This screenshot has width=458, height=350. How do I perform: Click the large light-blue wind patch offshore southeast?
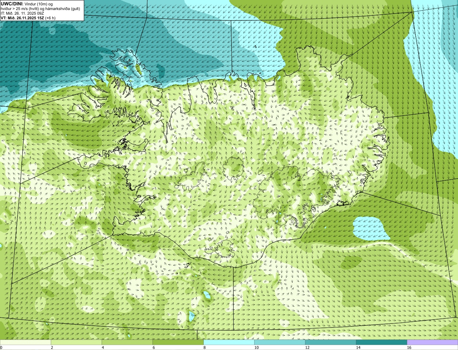click(371, 229)
